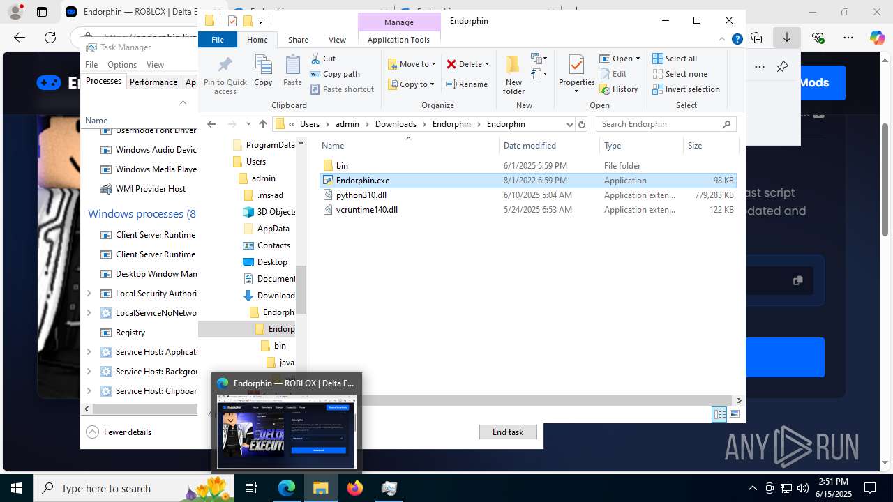Go back with Explorer back arrow
Screen dimensions: 893x502
tap(211, 124)
